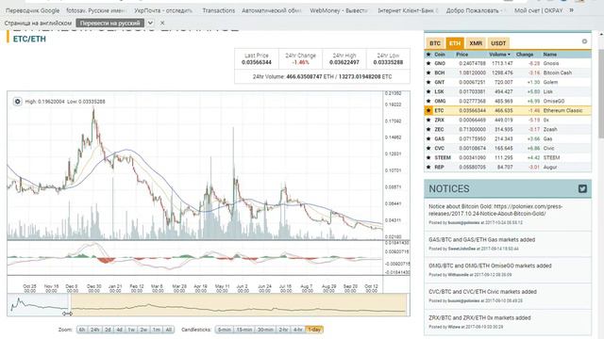This screenshot has width=604, height=339.
Task: Select Golem market row
Action: [x=508, y=82]
